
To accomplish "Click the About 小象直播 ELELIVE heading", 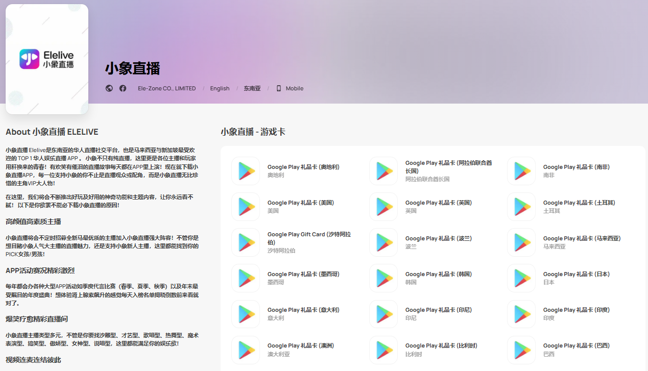I will (52, 132).
